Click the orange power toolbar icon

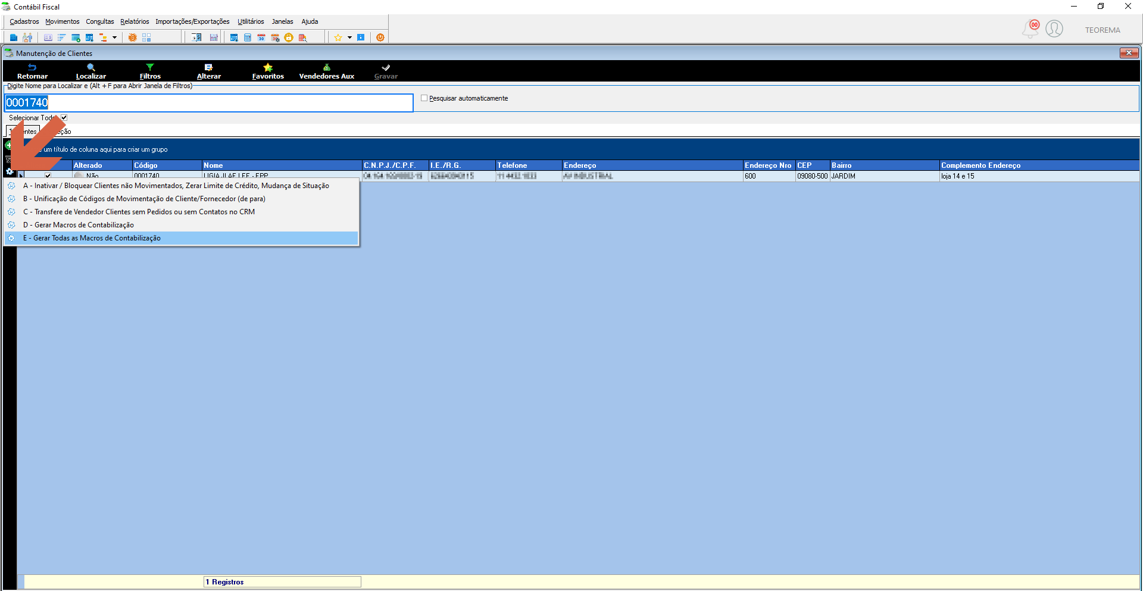pos(380,37)
